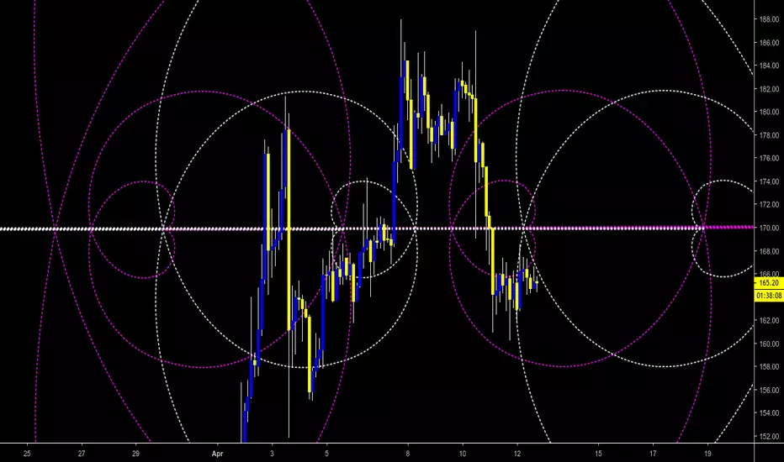Select date 27 on the time axis
The height and width of the screenshot is (462, 784).
coord(82,454)
